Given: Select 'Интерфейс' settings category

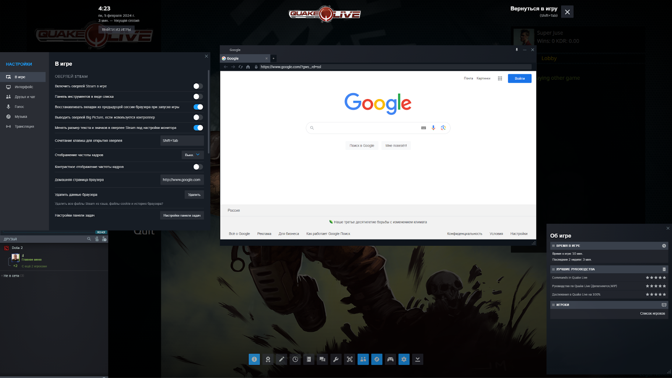Looking at the screenshot, I should [23, 87].
